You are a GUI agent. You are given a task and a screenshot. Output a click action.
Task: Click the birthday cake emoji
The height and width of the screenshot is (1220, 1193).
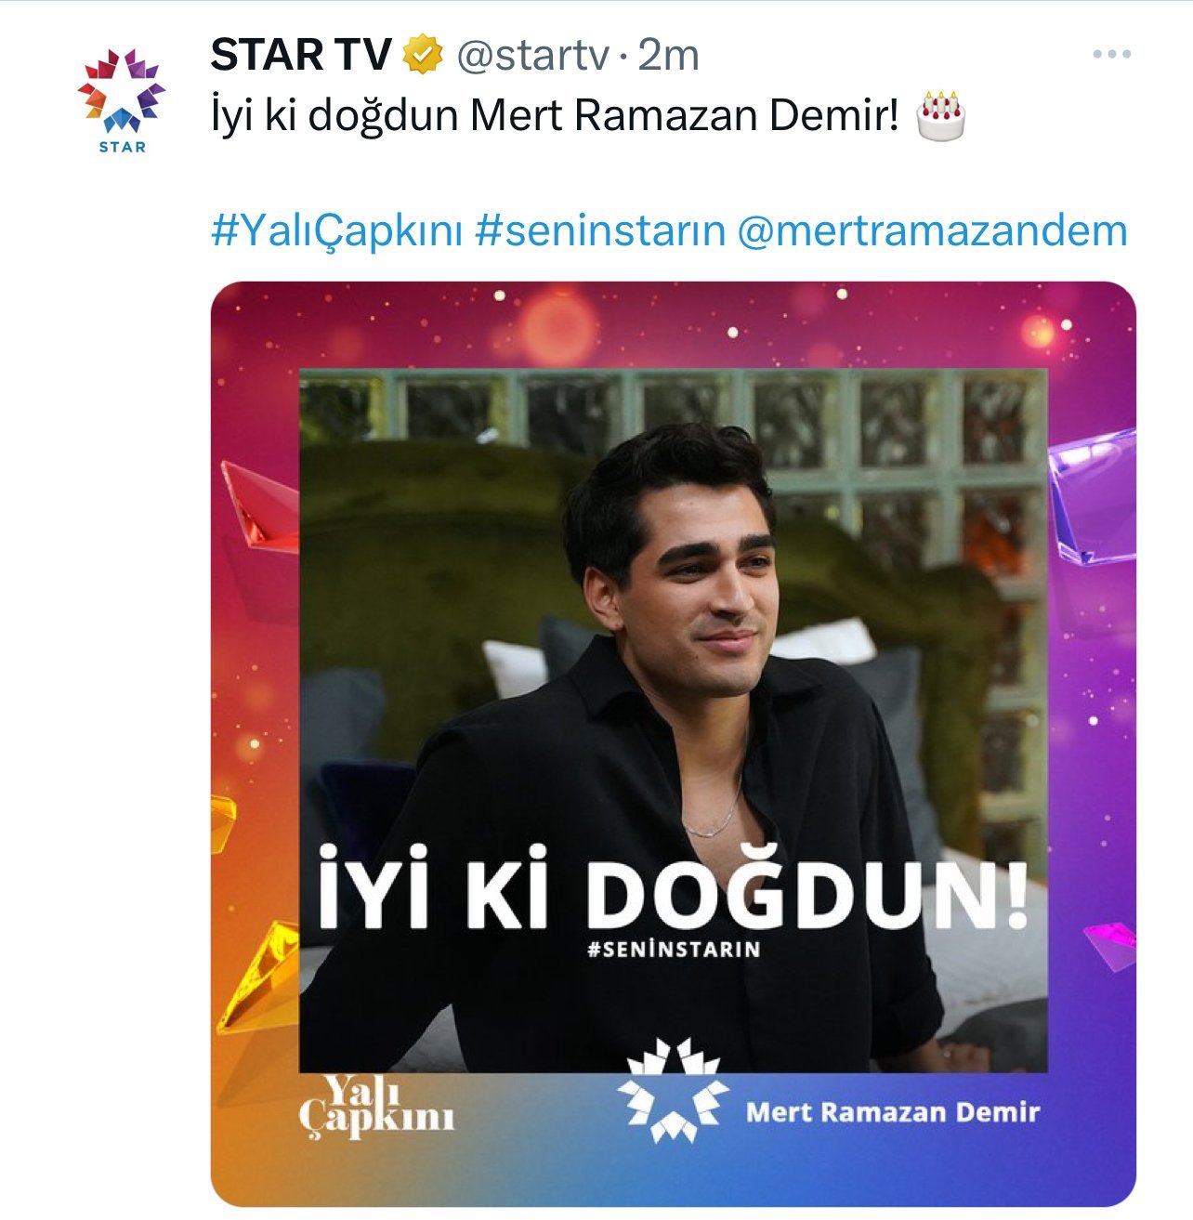click(940, 115)
